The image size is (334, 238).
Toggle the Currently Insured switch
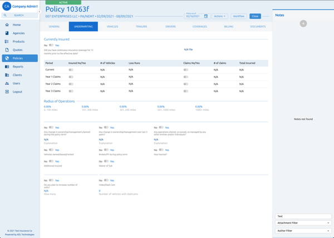tap(51, 45)
